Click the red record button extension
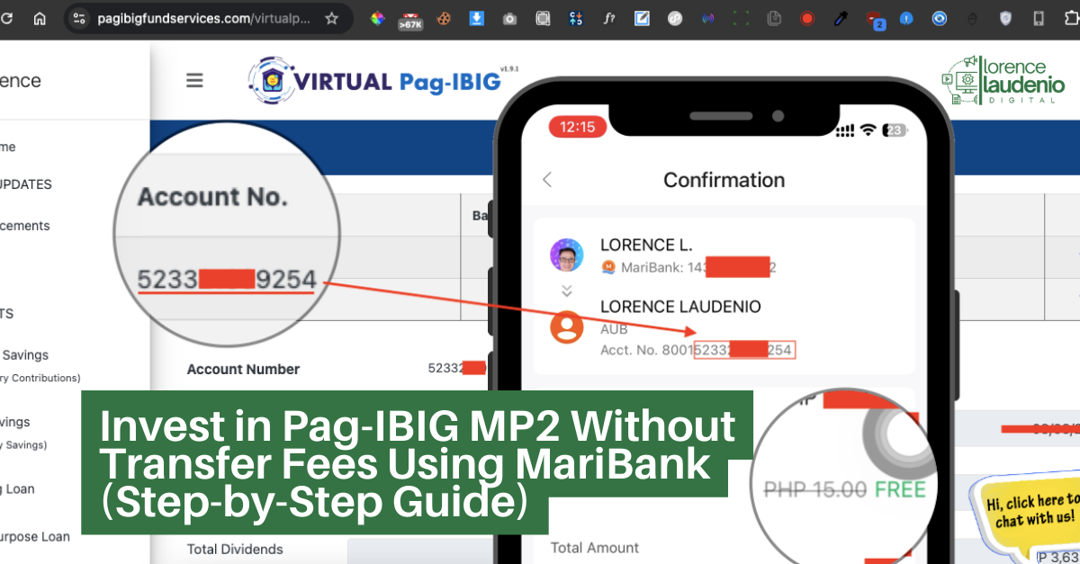Screen dimensions: 1080x564 807,18
